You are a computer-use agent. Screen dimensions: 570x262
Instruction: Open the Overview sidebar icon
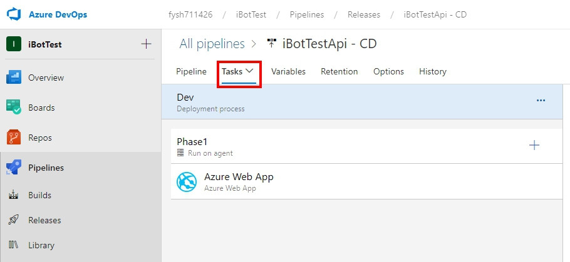14,78
